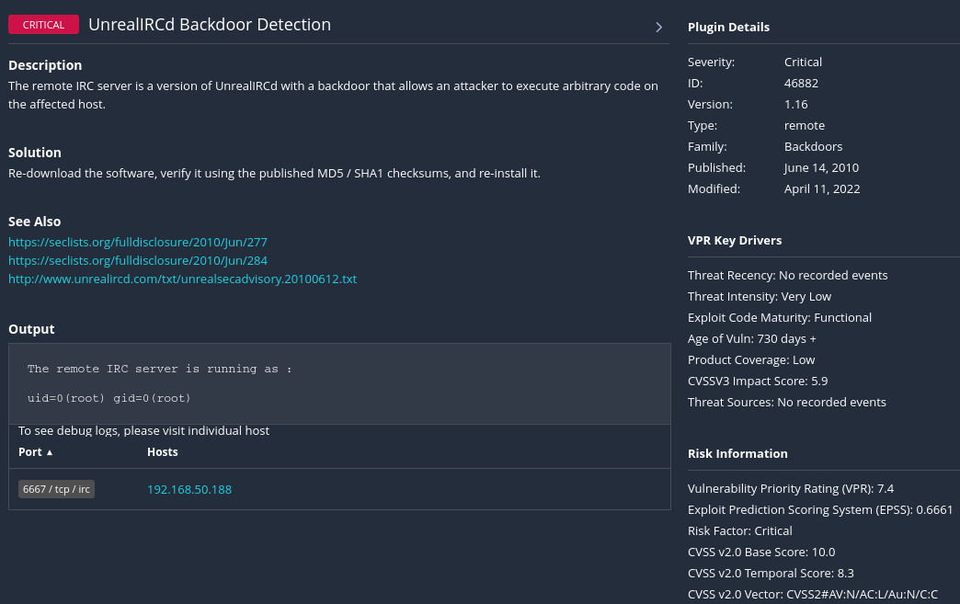Click the CVSS v2.0 Vector line
Viewport: 960px width, 604px height.
click(812, 594)
